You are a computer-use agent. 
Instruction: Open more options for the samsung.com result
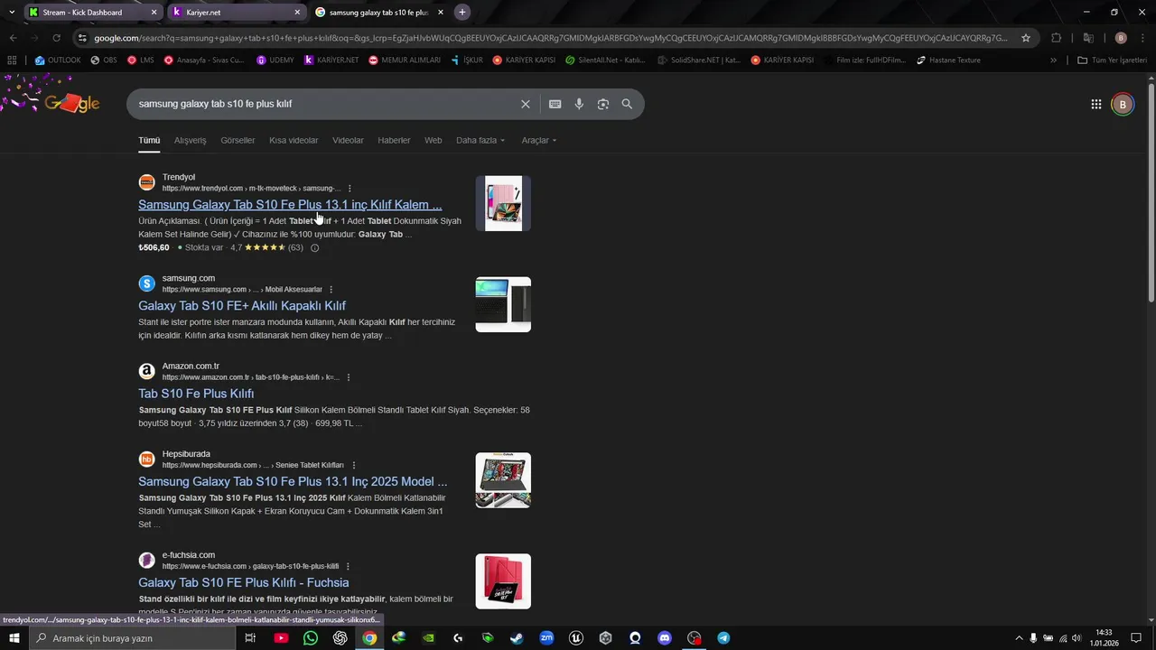[x=331, y=289]
